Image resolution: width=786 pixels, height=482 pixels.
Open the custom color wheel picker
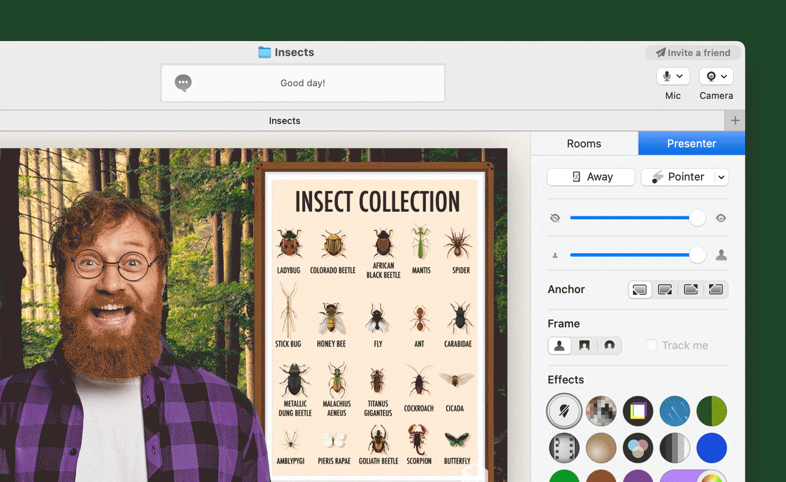click(710, 477)
